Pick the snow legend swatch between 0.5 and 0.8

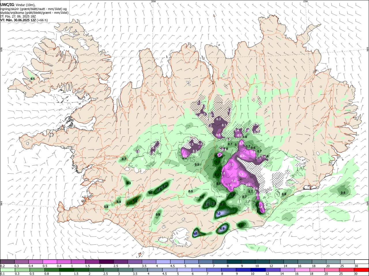pos(50,262)
